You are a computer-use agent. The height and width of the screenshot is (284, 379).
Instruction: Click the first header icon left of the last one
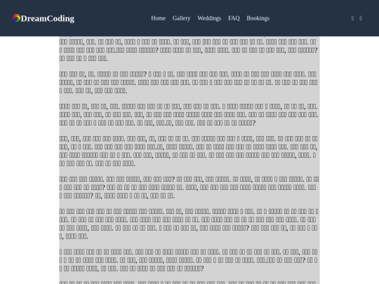click(352, 18)
